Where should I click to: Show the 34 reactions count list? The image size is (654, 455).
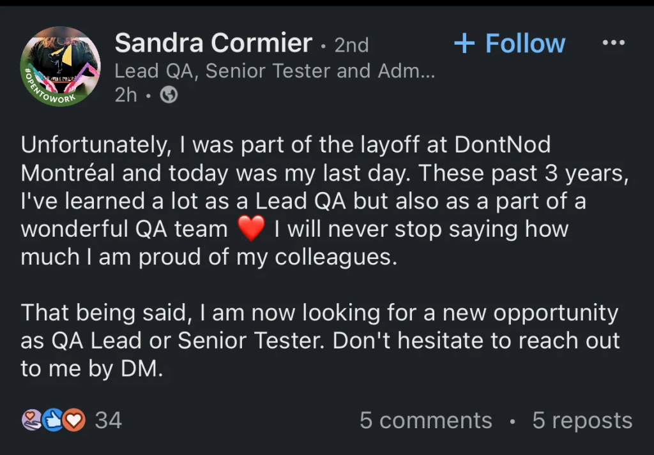108,421
